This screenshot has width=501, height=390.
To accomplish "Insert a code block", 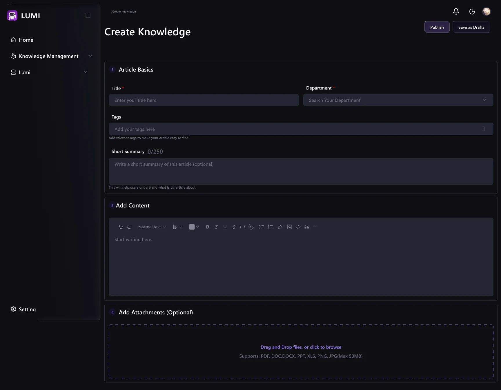I will (298, 227).
